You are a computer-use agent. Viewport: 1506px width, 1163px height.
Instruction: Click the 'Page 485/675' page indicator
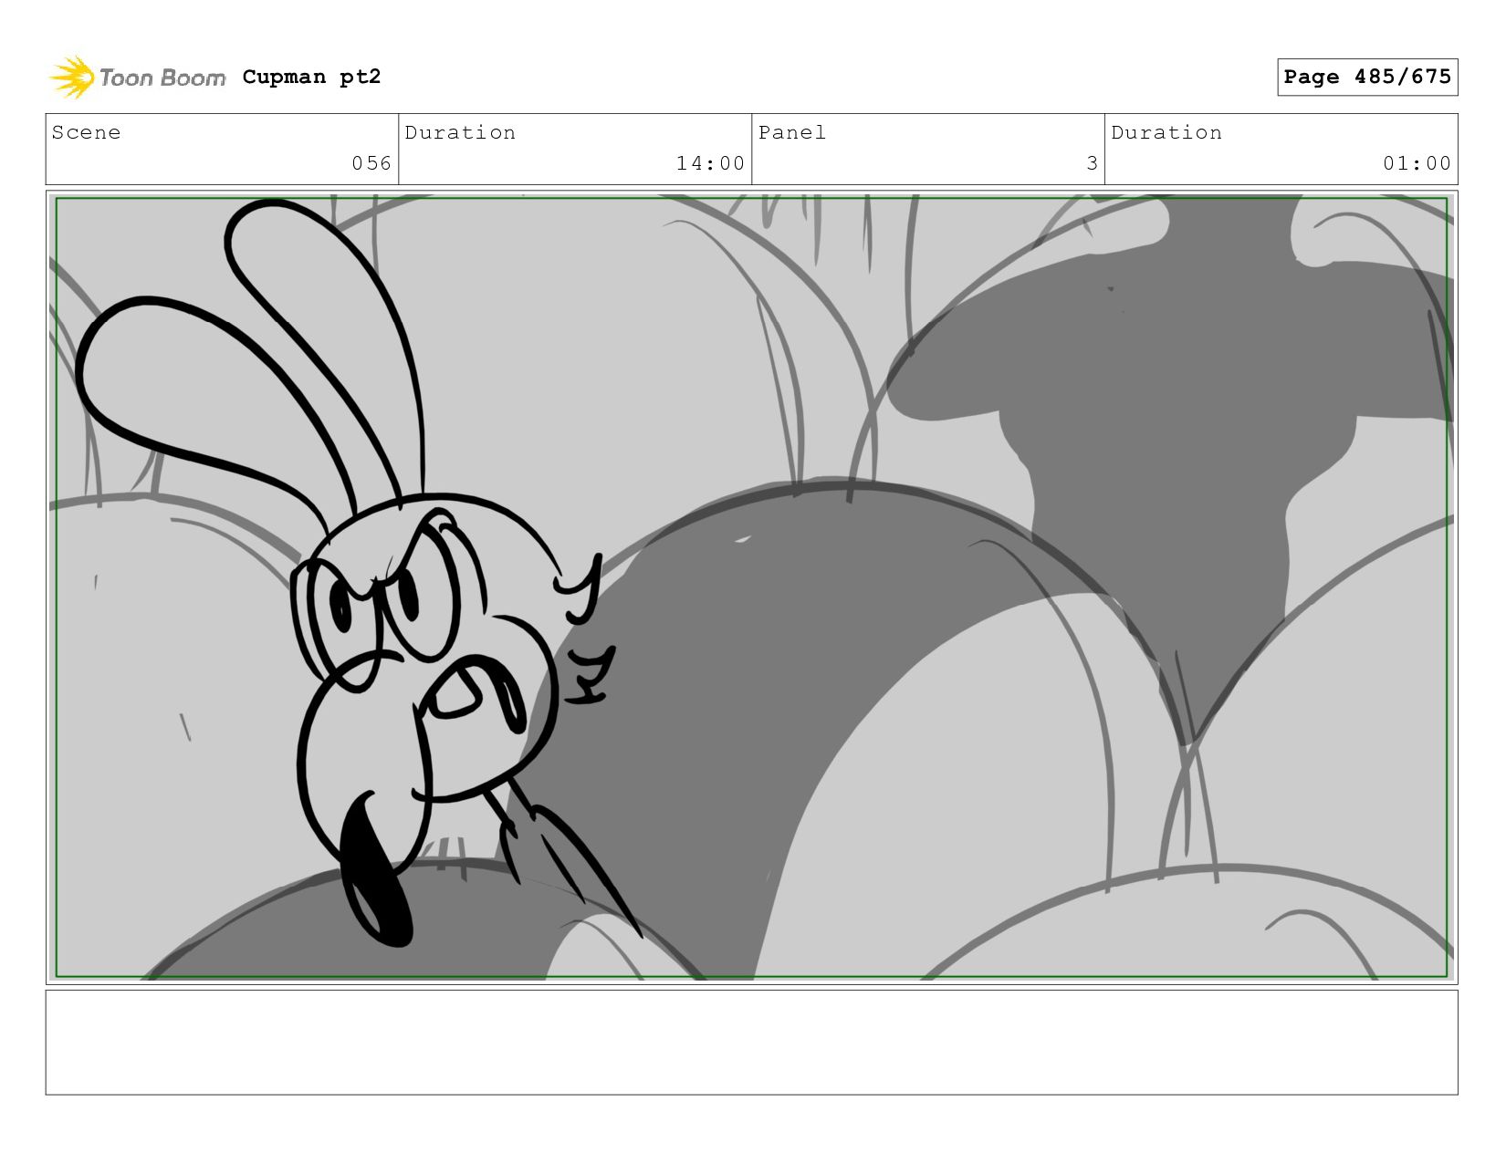(x=1367, y=77)
